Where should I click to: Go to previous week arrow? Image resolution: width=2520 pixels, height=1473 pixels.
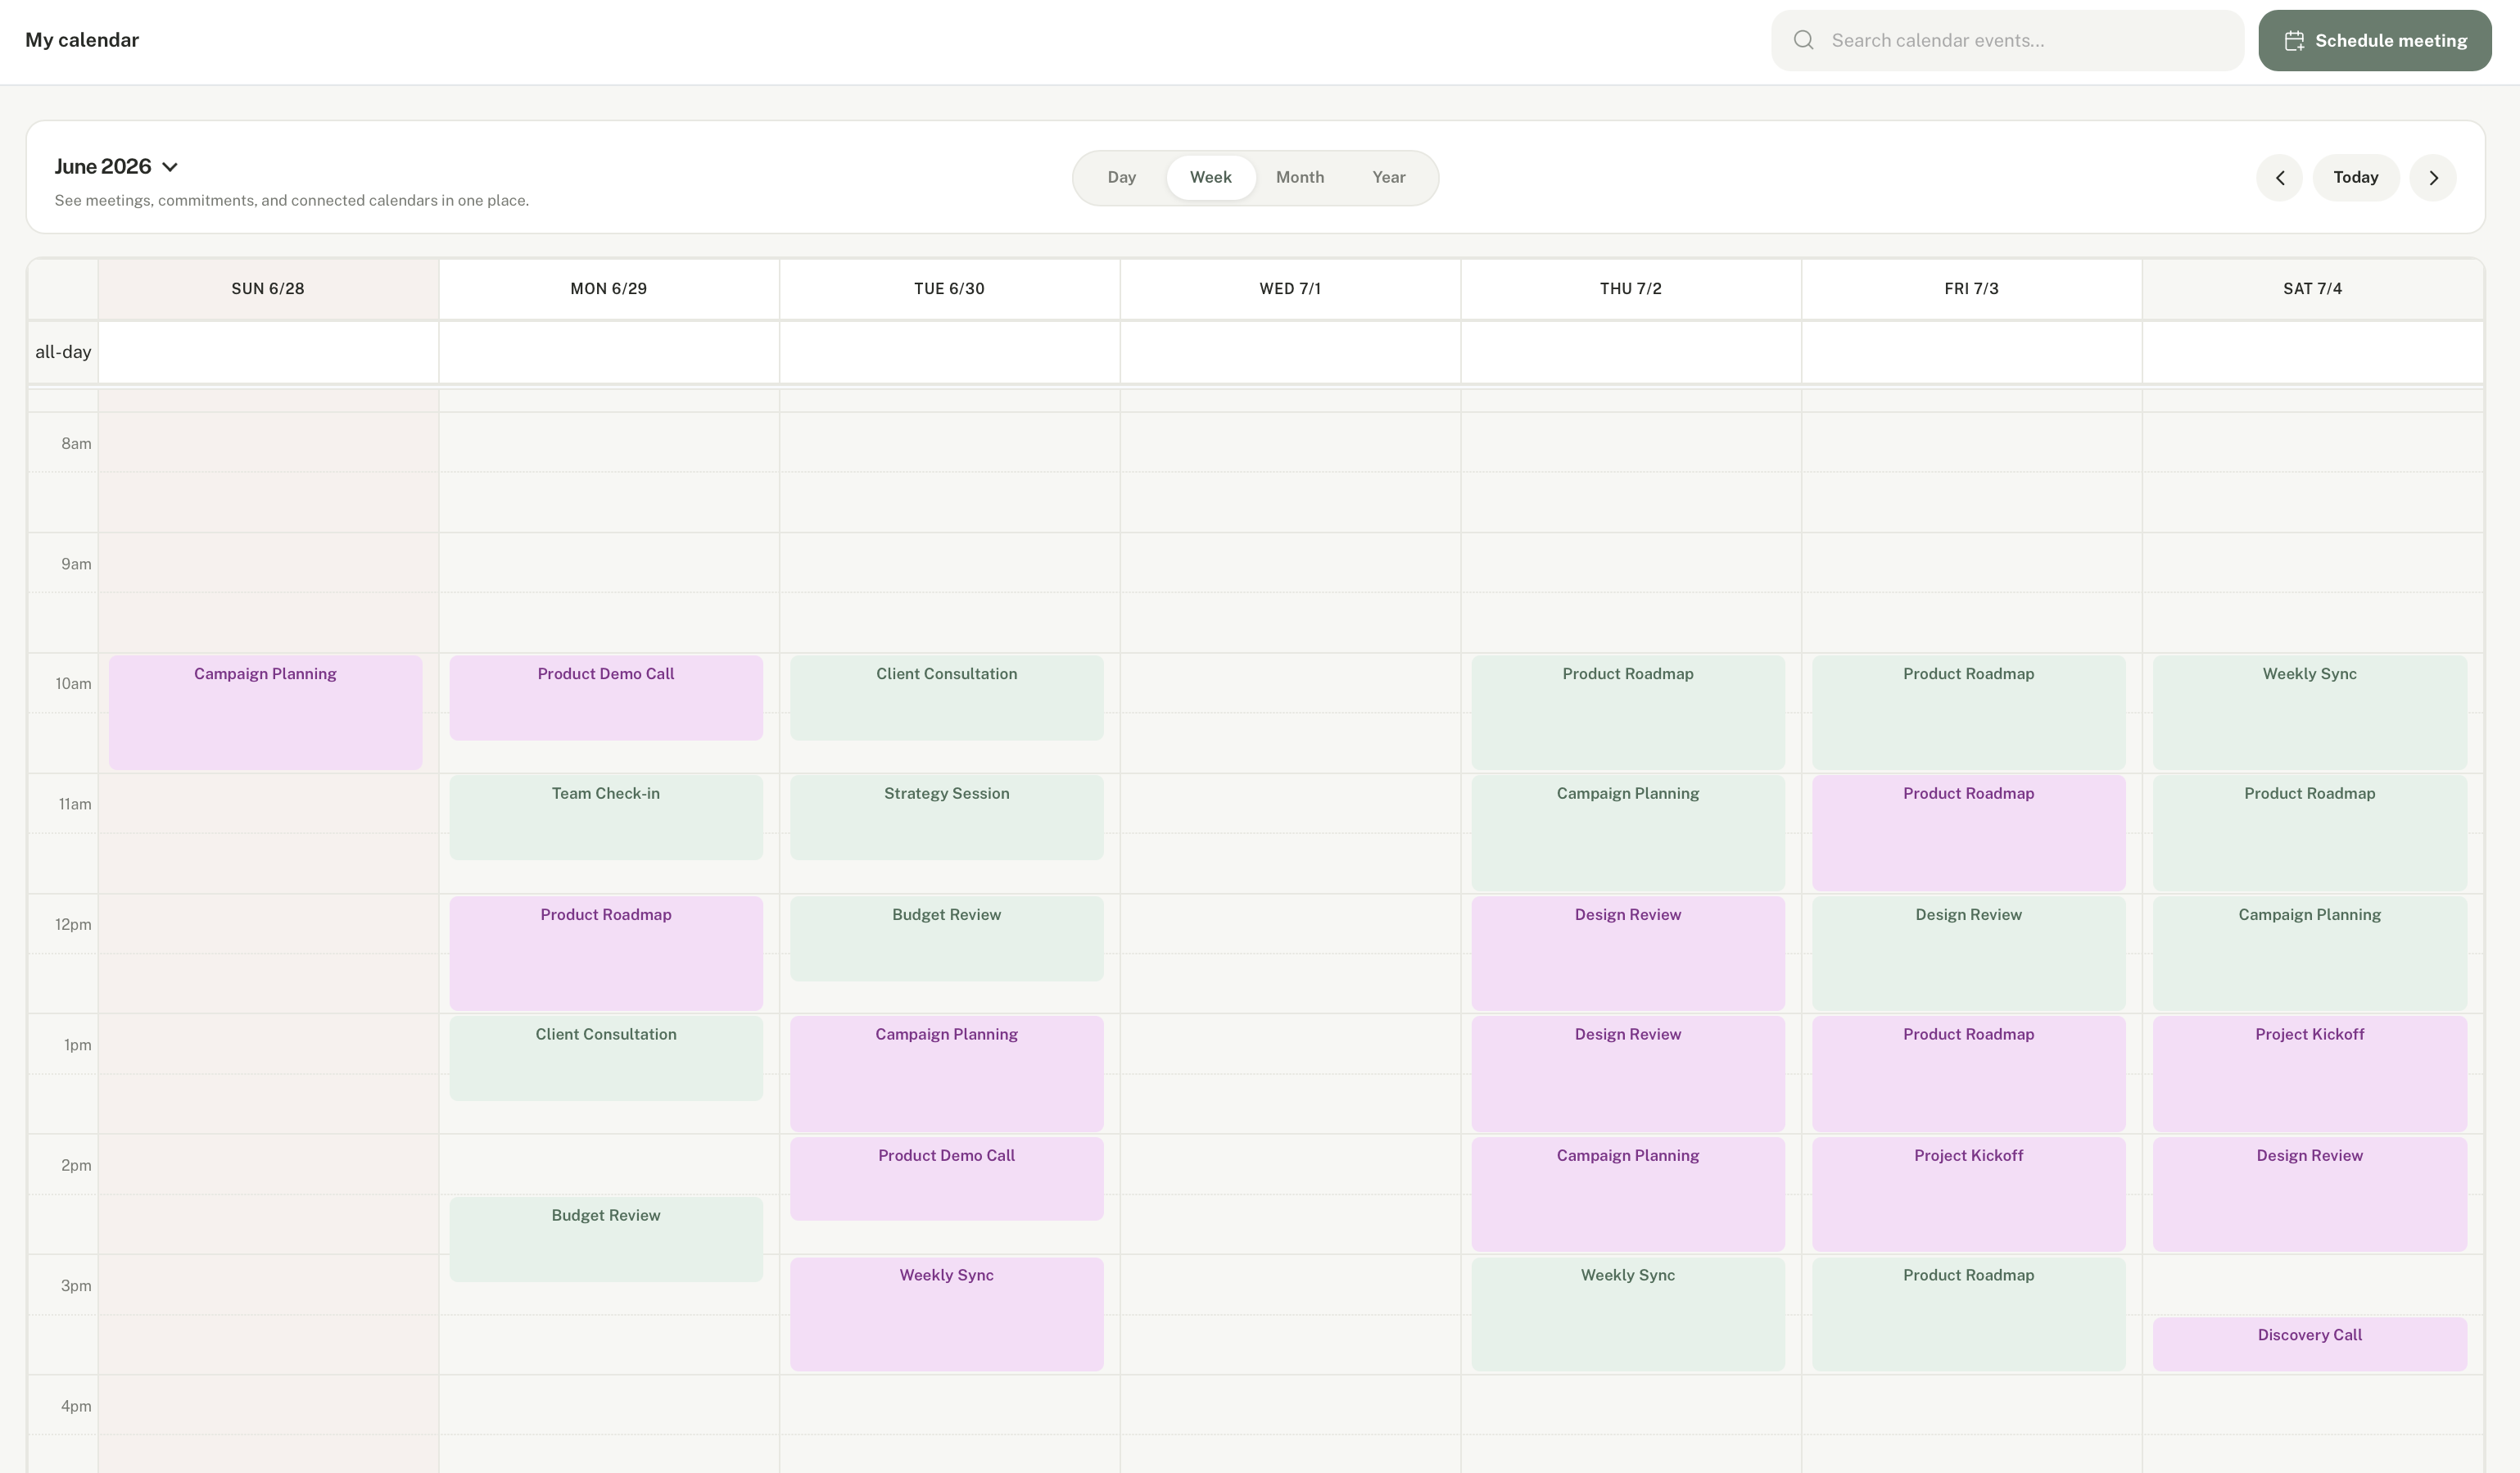(2279, 178)
